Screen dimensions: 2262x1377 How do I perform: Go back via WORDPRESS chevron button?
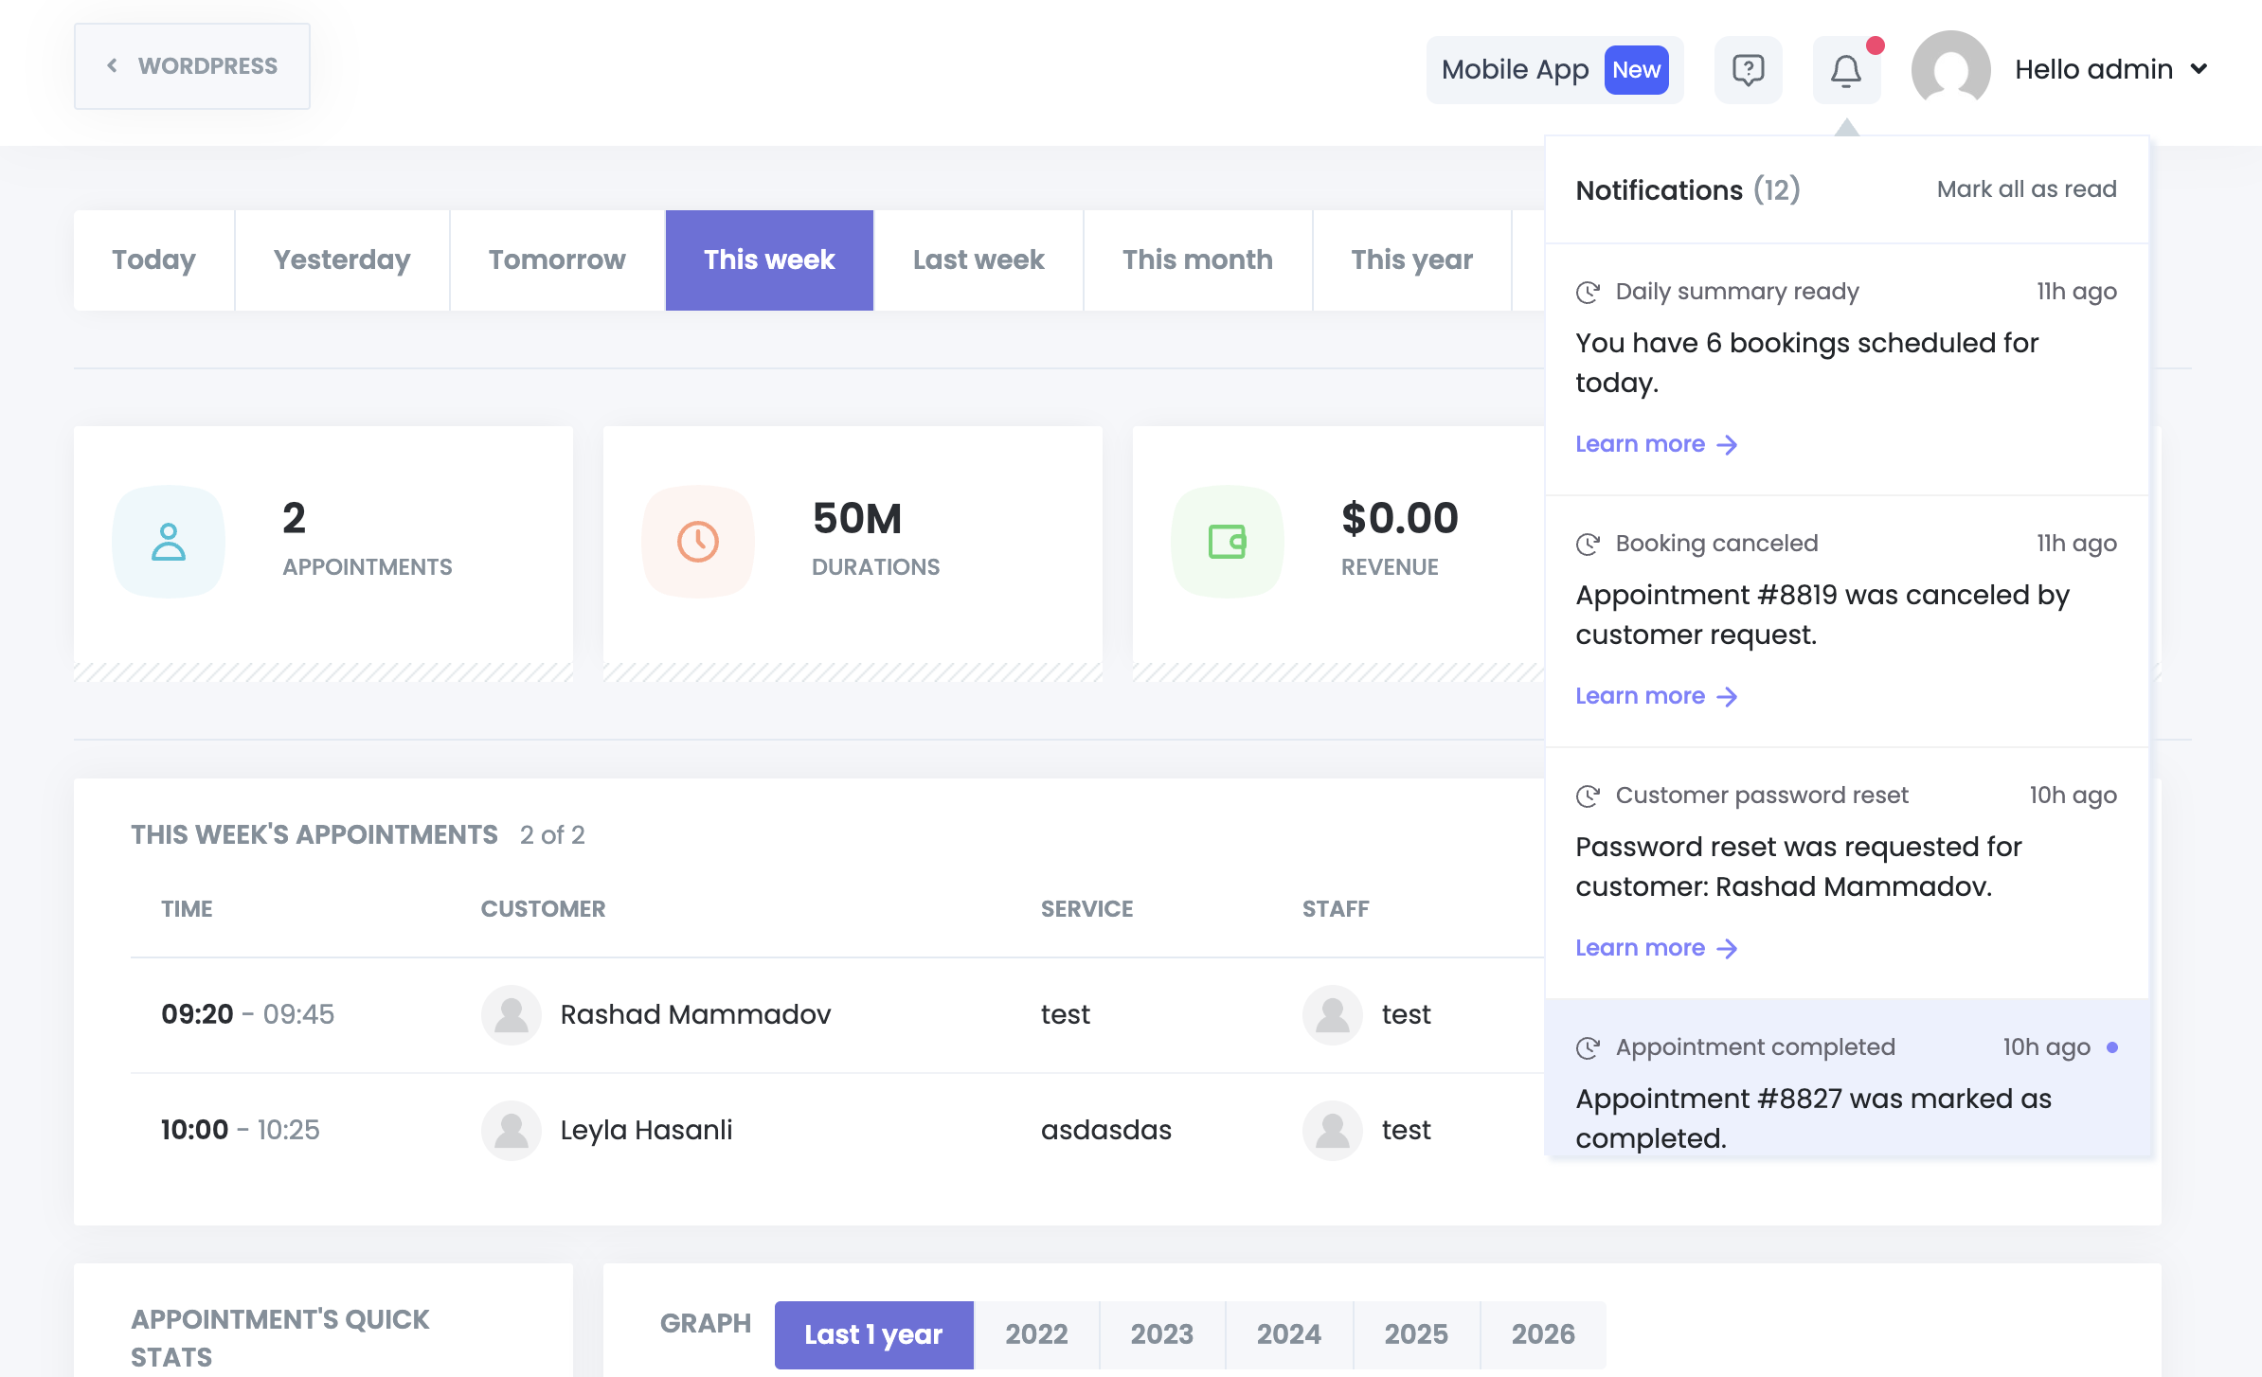tap(192, 66)
